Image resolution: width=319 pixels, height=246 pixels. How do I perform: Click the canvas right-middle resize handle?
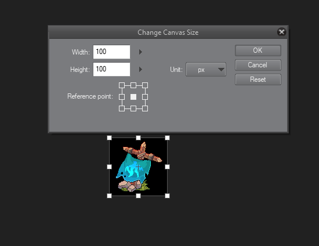coord(167,167)
